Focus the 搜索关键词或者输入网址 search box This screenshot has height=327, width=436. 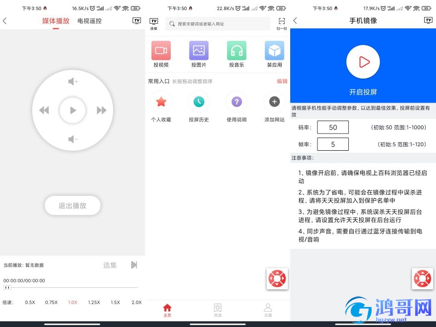(x=218, y=24)
